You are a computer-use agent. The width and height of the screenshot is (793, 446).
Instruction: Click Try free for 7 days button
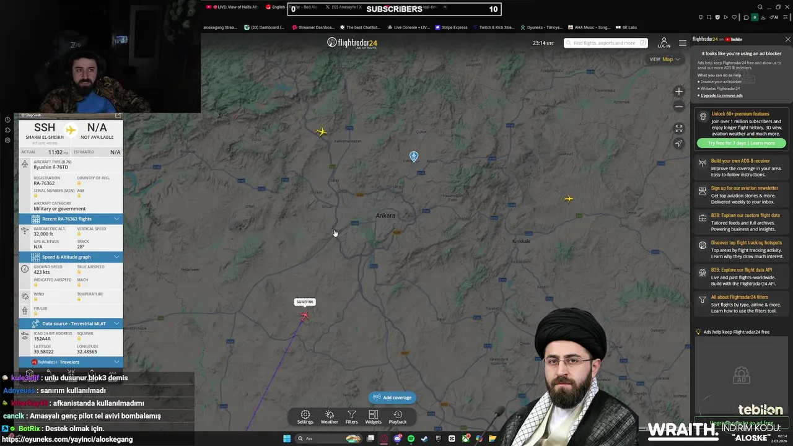742,143
